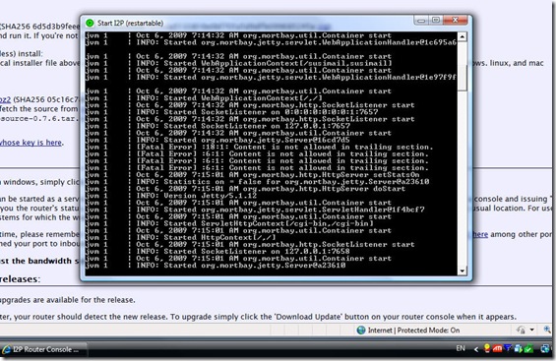Click the console vertical scrollbar thumb
The image size is (556, 361).
[463, 78]
